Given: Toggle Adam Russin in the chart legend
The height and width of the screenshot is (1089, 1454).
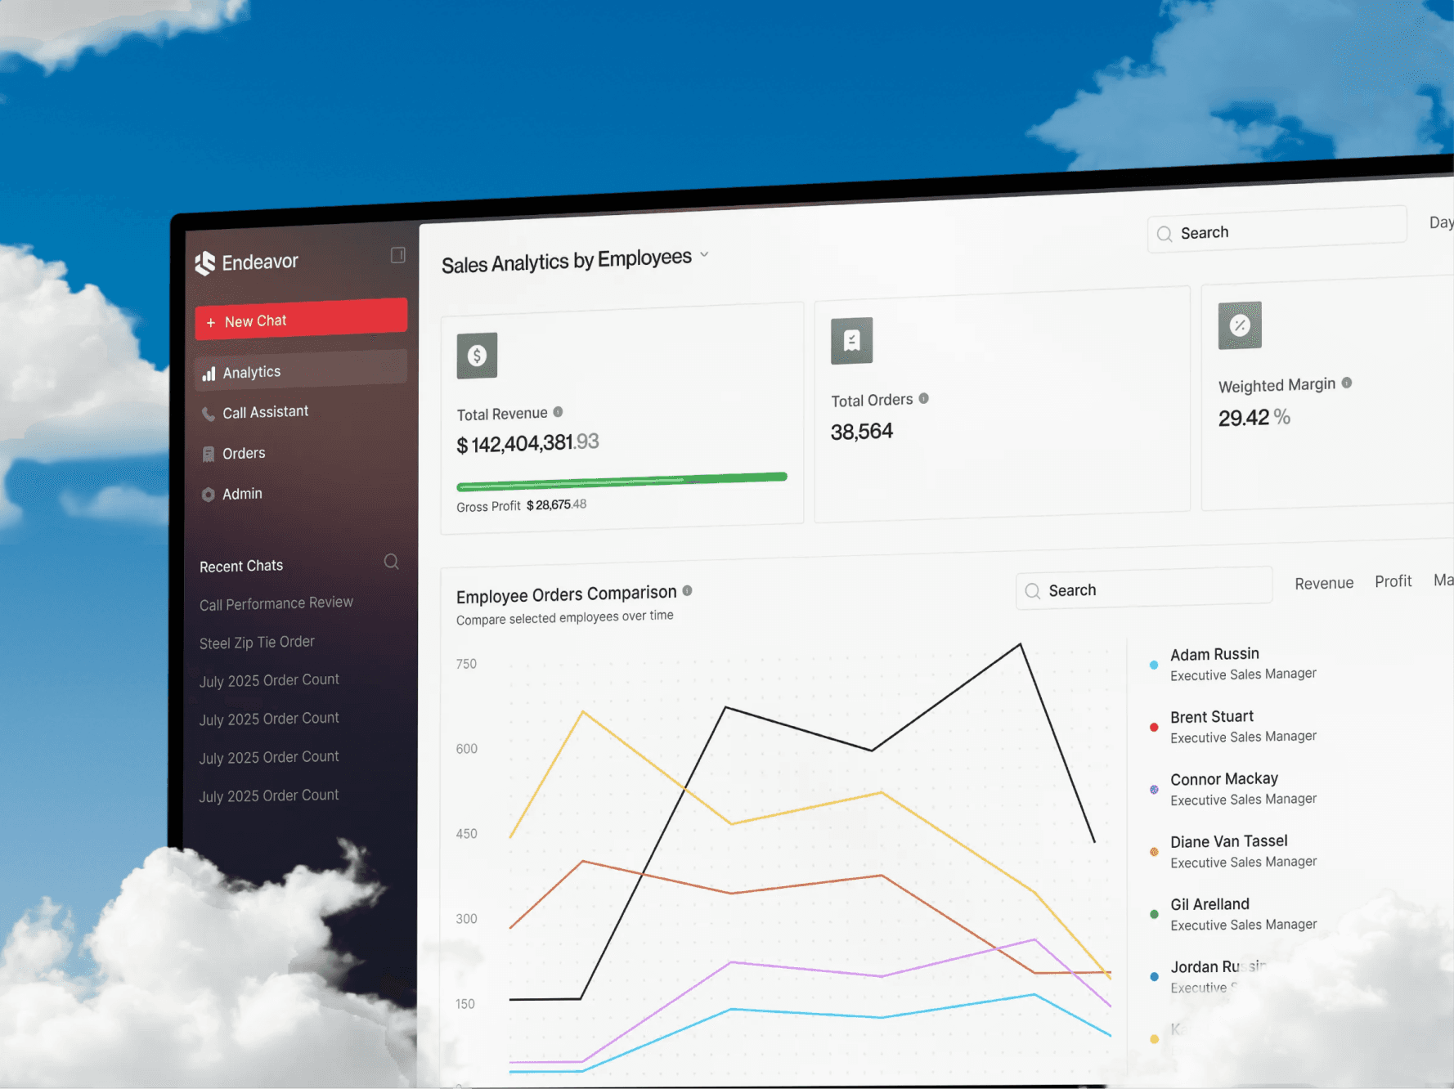Looking at the screenshot, I should 1233,664.
